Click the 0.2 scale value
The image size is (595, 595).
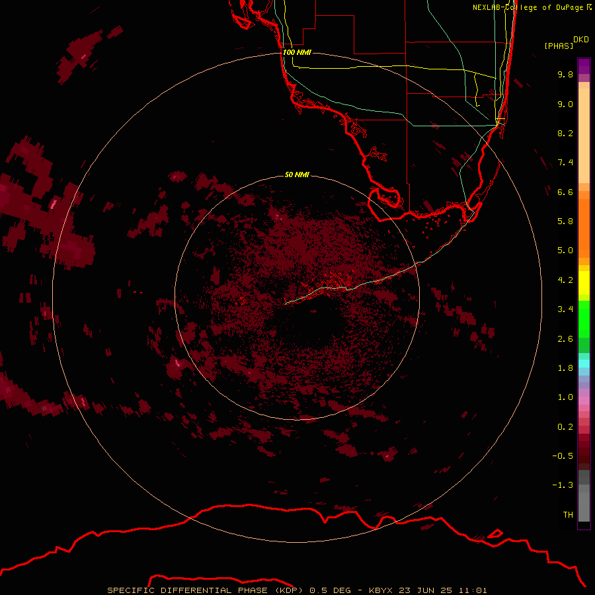565,427
